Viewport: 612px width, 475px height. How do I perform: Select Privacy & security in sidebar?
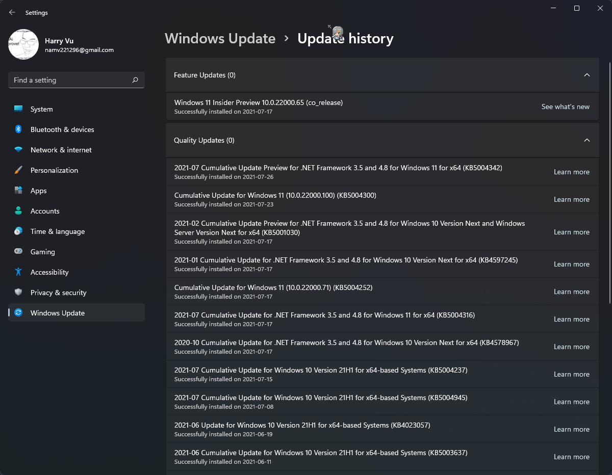[76, 293]
